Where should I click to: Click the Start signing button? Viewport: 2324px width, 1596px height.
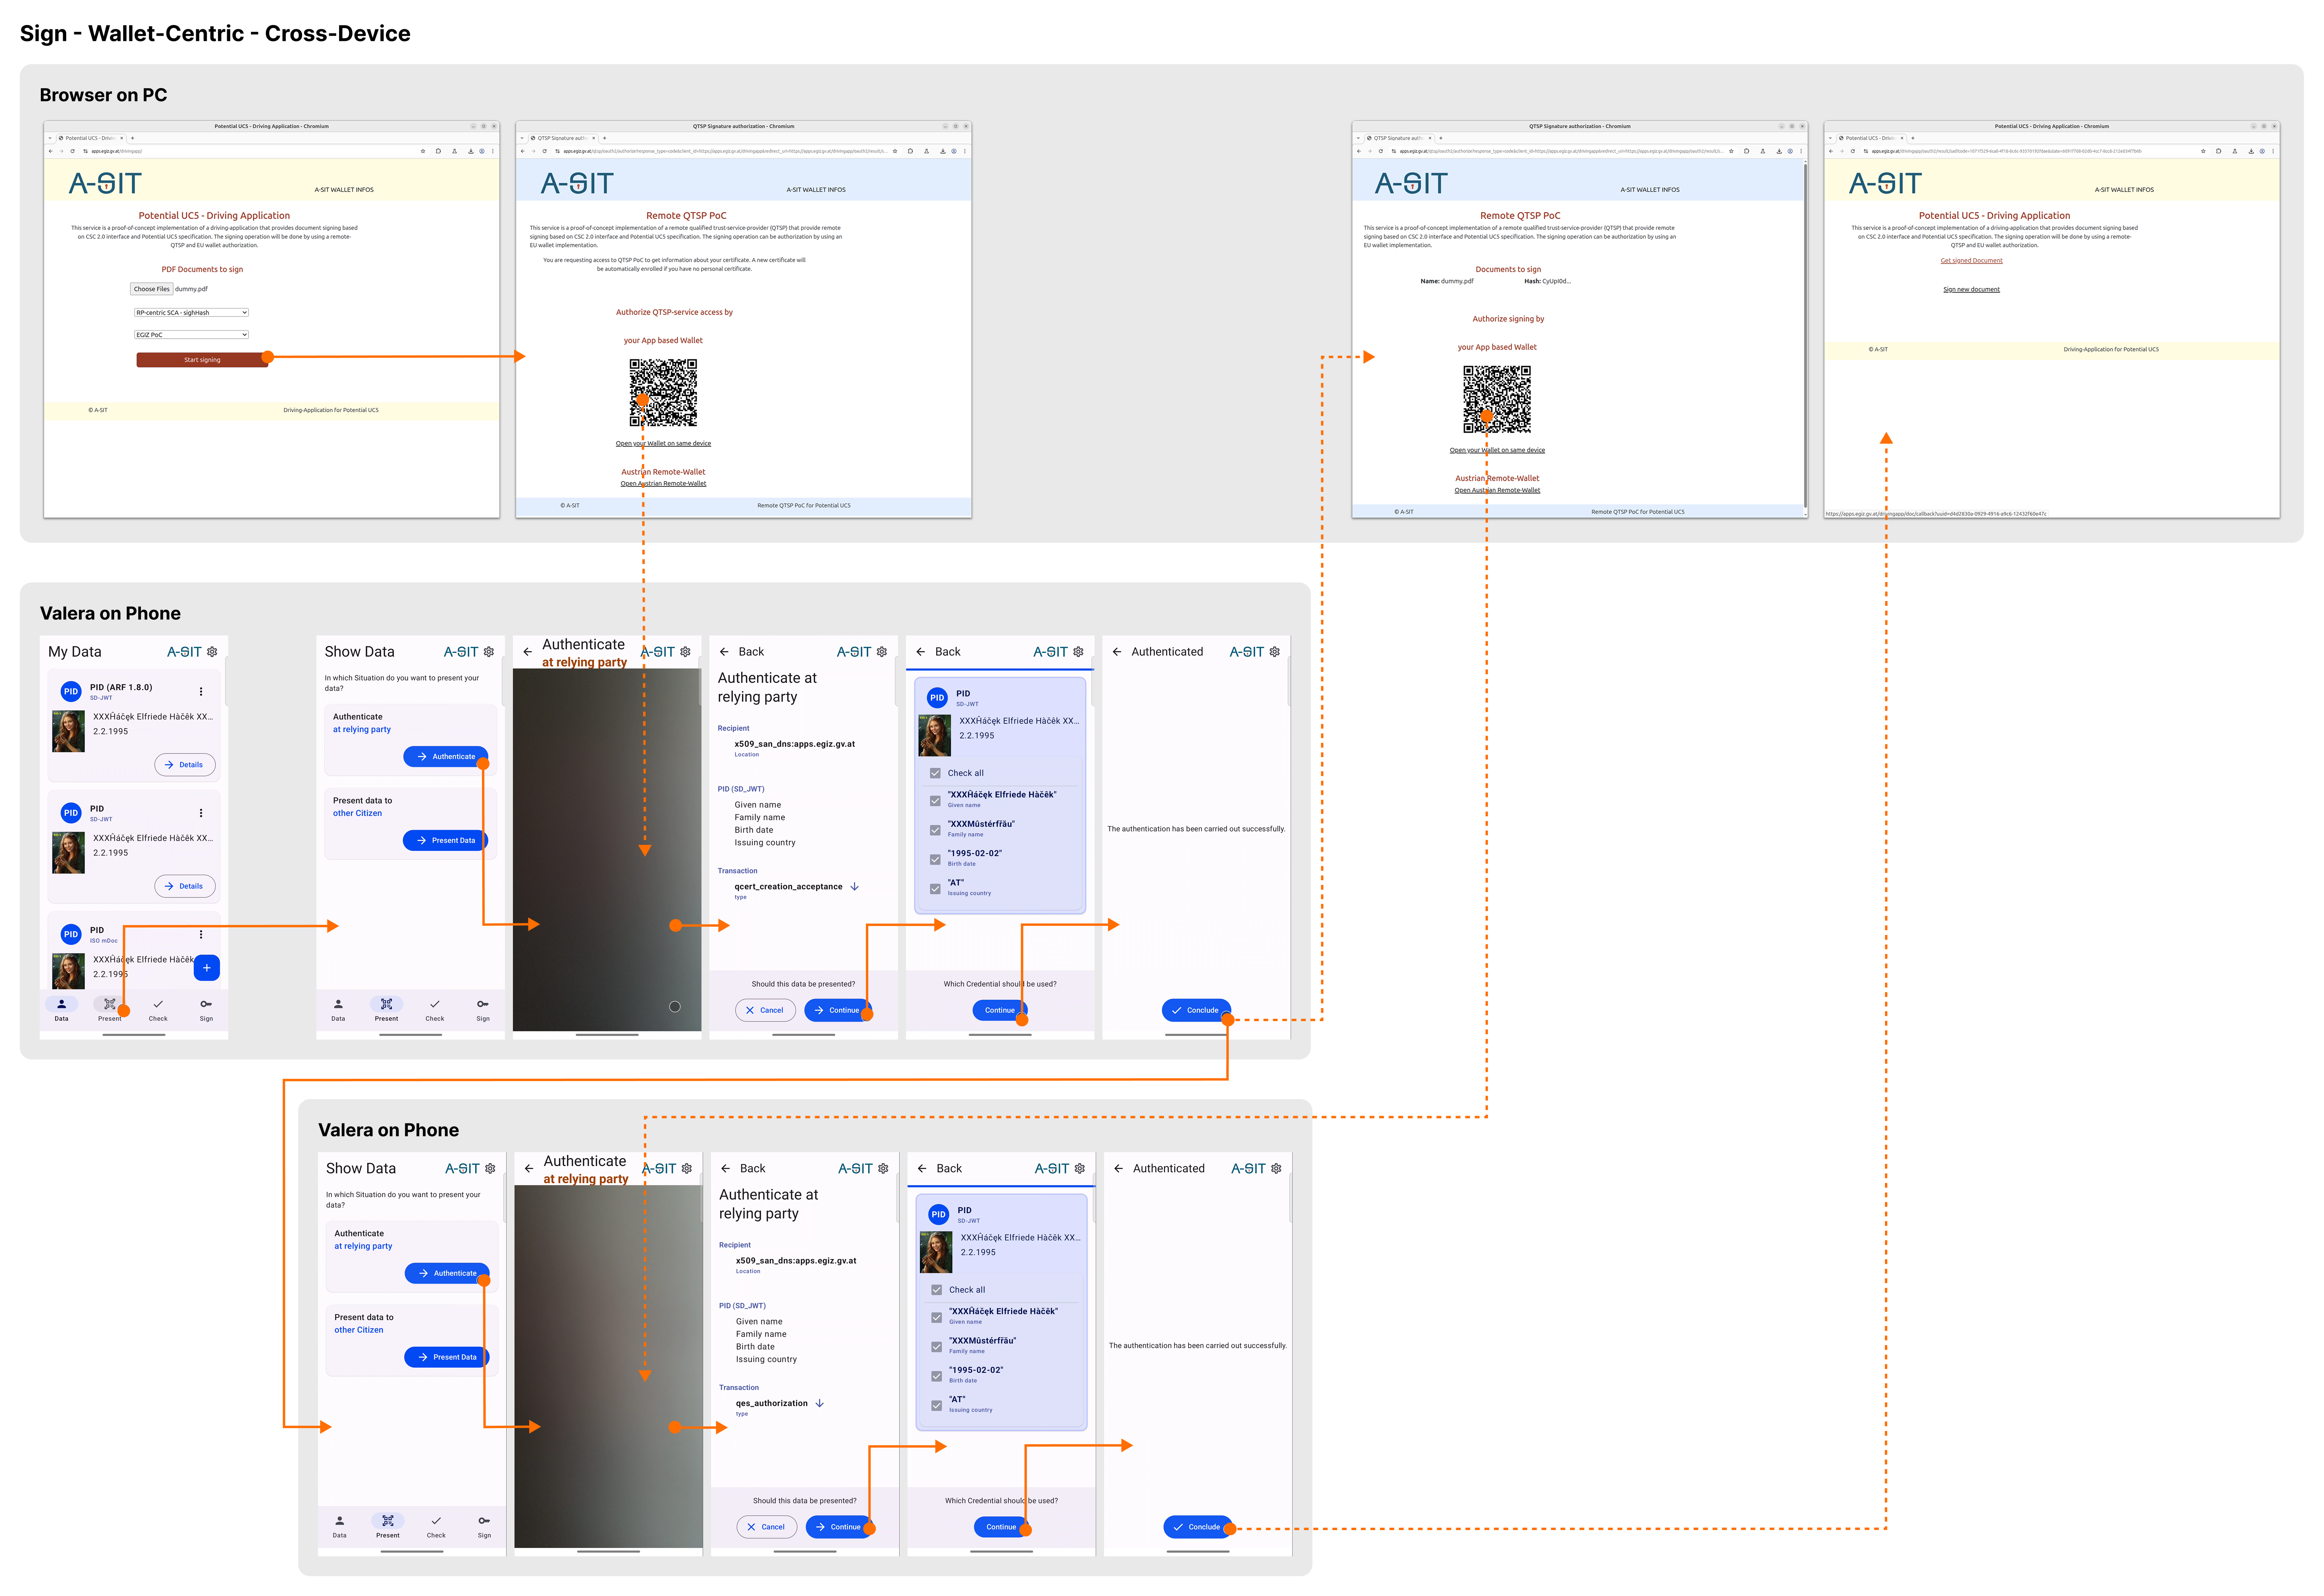point(202,360)
